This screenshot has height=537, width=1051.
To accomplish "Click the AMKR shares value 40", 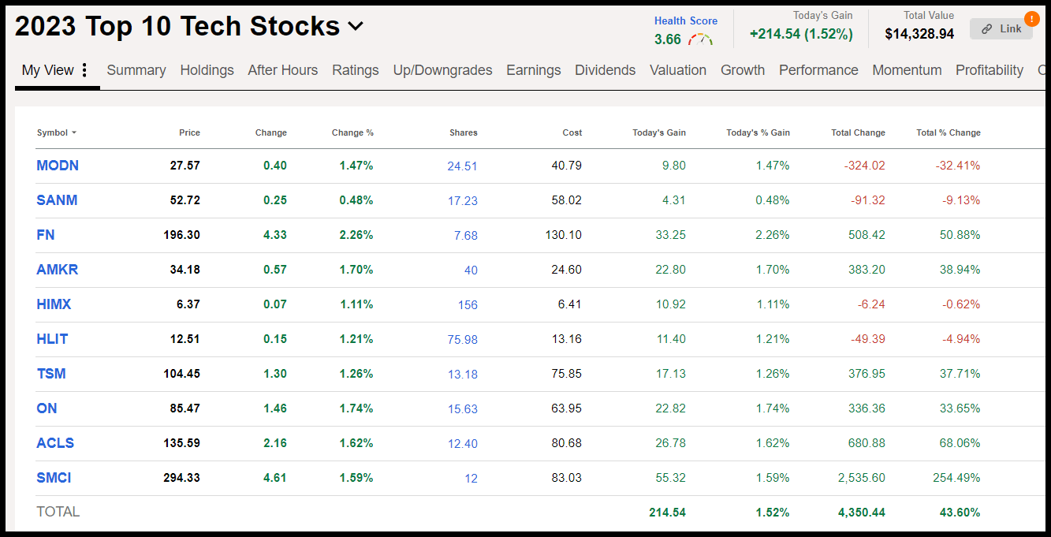I will point(471,270).
